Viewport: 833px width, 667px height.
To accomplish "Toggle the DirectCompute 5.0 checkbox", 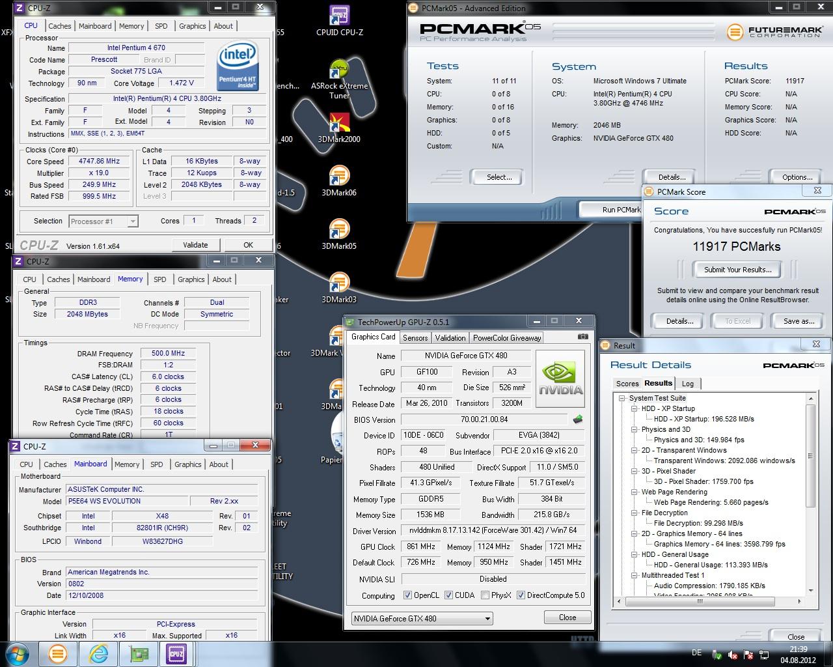I will (521, 595).
